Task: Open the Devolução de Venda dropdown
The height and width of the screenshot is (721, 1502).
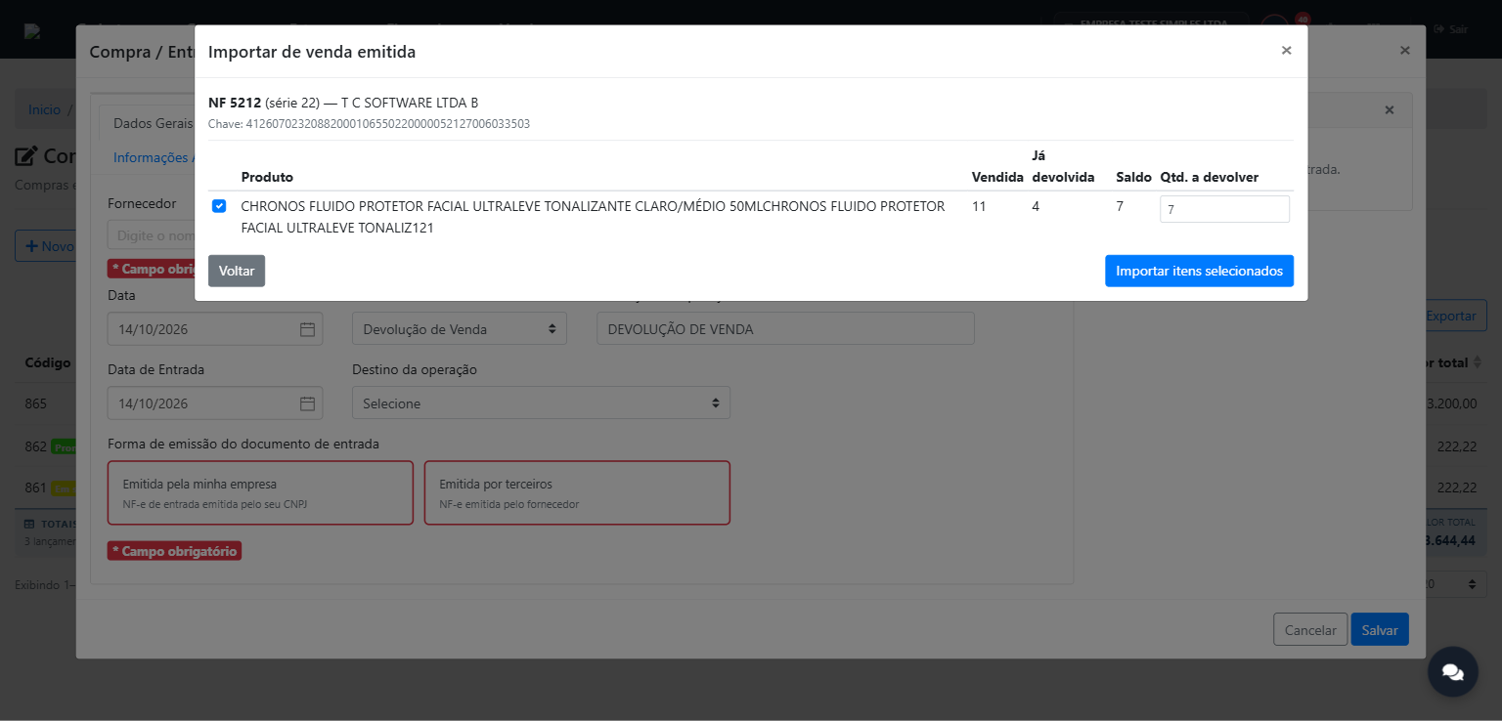Action: 460,329
